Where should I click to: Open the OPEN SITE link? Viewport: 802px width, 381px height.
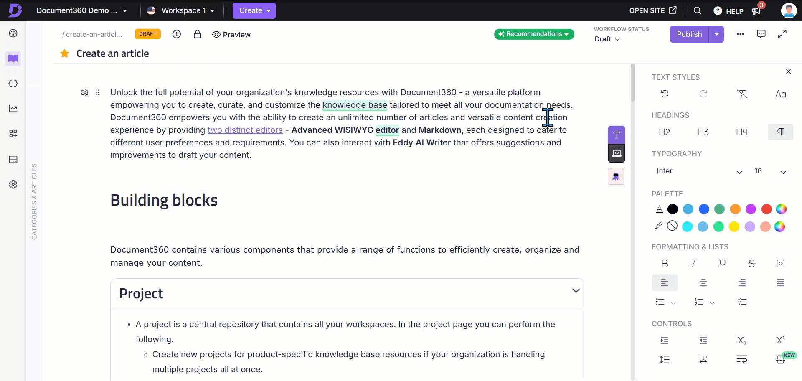click(653, 10)
